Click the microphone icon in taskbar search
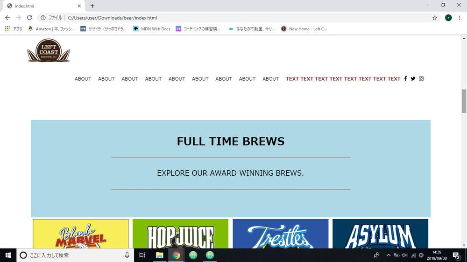The width and height of the screenshot is (467, 262). [127, 255]
